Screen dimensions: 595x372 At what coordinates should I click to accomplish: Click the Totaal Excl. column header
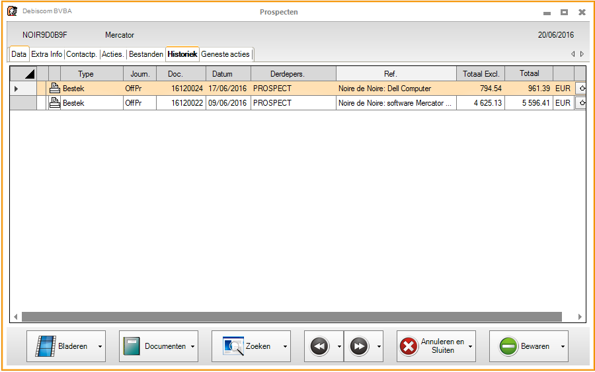tap(481, 74)
